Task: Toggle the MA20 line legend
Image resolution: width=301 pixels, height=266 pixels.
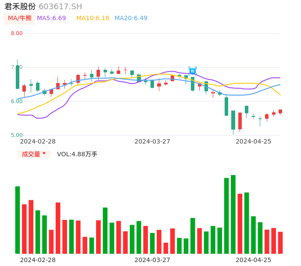Action: [131, 18]
